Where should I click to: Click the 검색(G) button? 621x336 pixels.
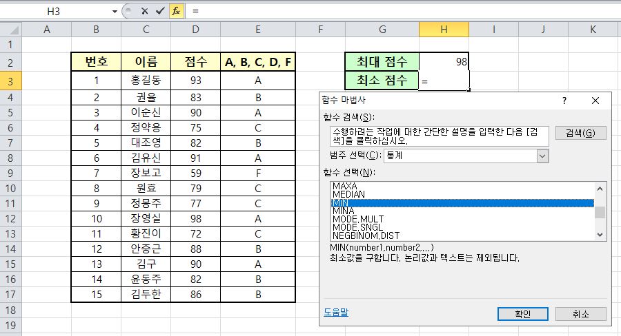[580, 133]
